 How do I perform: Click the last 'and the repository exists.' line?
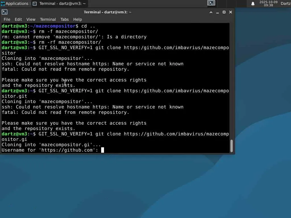coord(38,129)
